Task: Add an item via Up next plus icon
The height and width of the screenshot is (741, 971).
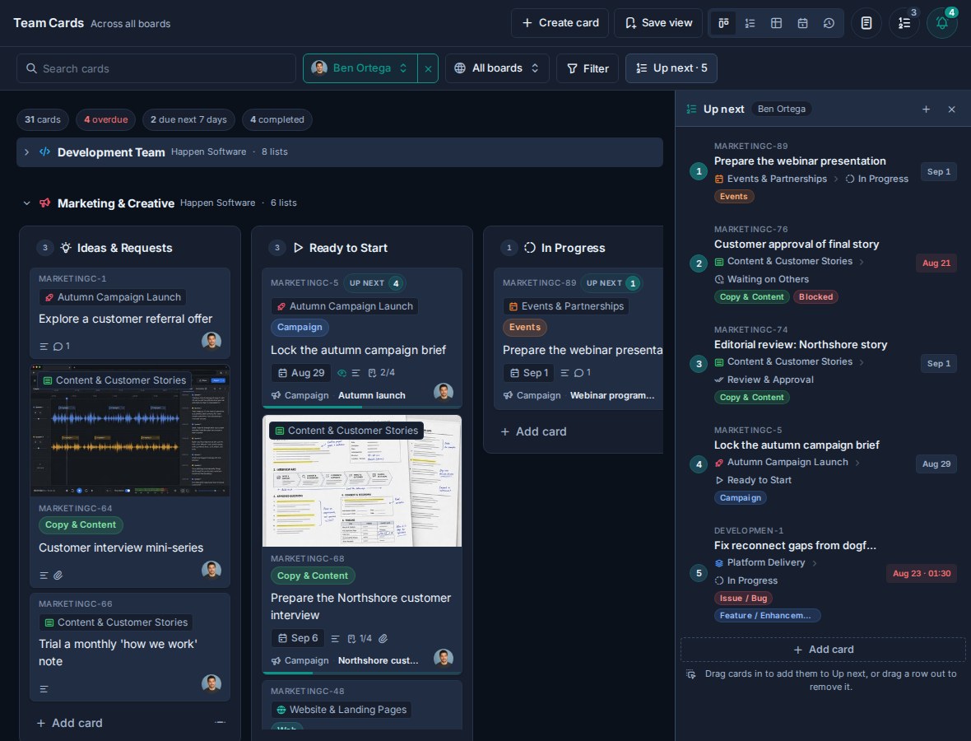Action: pyautogui.click(x=926, y=109)
